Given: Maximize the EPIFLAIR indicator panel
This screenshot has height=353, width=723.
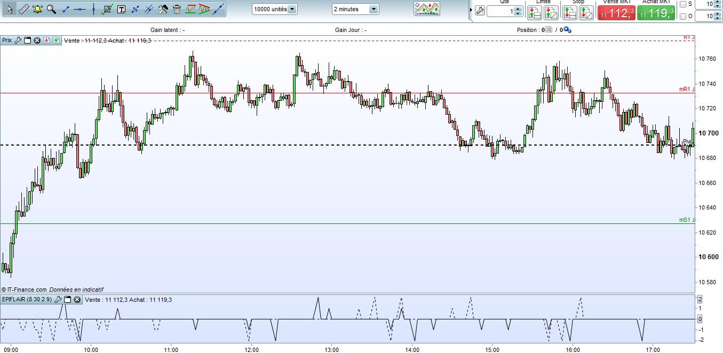Looking at the screenshot, I should (68, 300).
